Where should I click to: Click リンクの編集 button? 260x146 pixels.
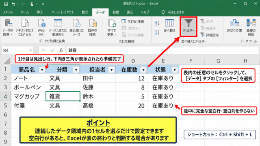(x=133, y=35)
